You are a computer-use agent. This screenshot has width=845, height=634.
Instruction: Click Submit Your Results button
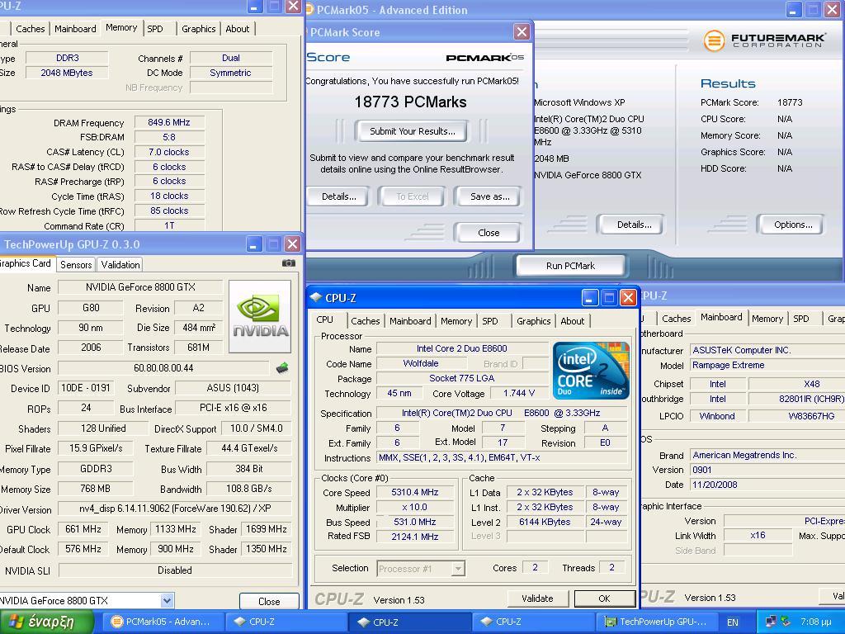pyautogui.click(x=413, y=131)
